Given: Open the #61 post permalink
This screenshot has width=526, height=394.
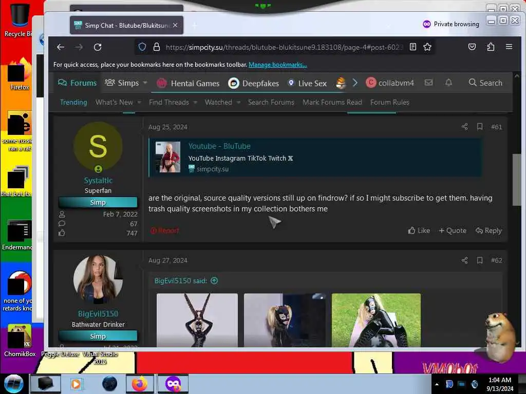Looking at the screenshot, I should coord(497,127).
